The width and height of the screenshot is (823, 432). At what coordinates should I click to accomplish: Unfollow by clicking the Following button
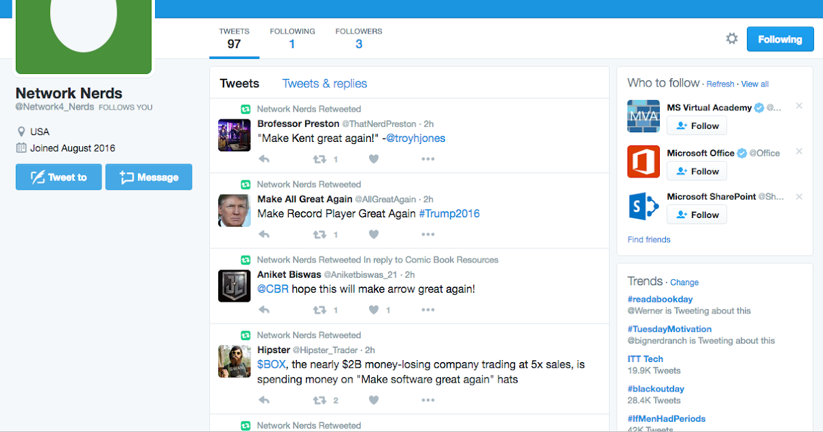pos(780,39)
